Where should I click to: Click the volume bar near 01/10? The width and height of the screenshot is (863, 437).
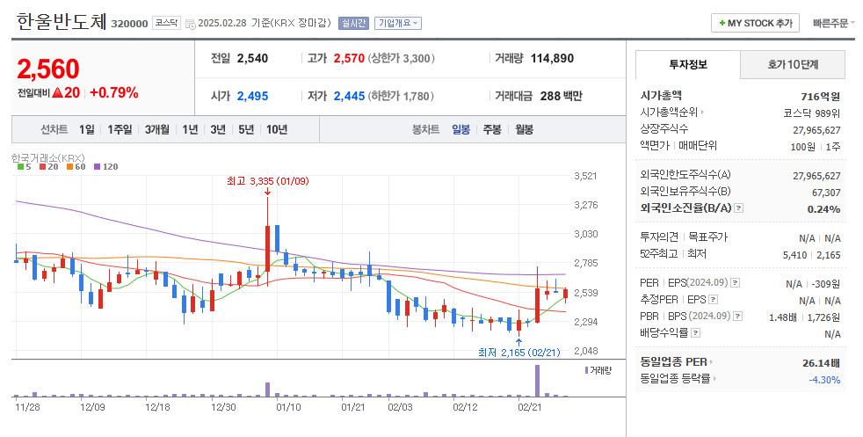pos(267,390)
